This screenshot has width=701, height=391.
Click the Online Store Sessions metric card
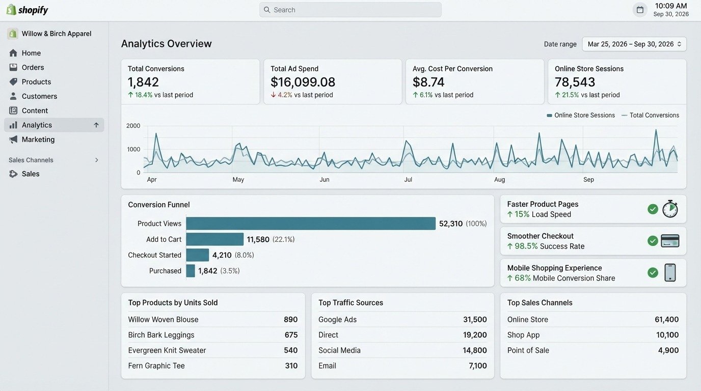[x=617, y=82]
